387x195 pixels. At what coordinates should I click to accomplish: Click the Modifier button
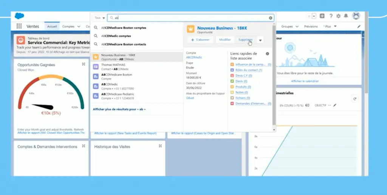[225, 40]
